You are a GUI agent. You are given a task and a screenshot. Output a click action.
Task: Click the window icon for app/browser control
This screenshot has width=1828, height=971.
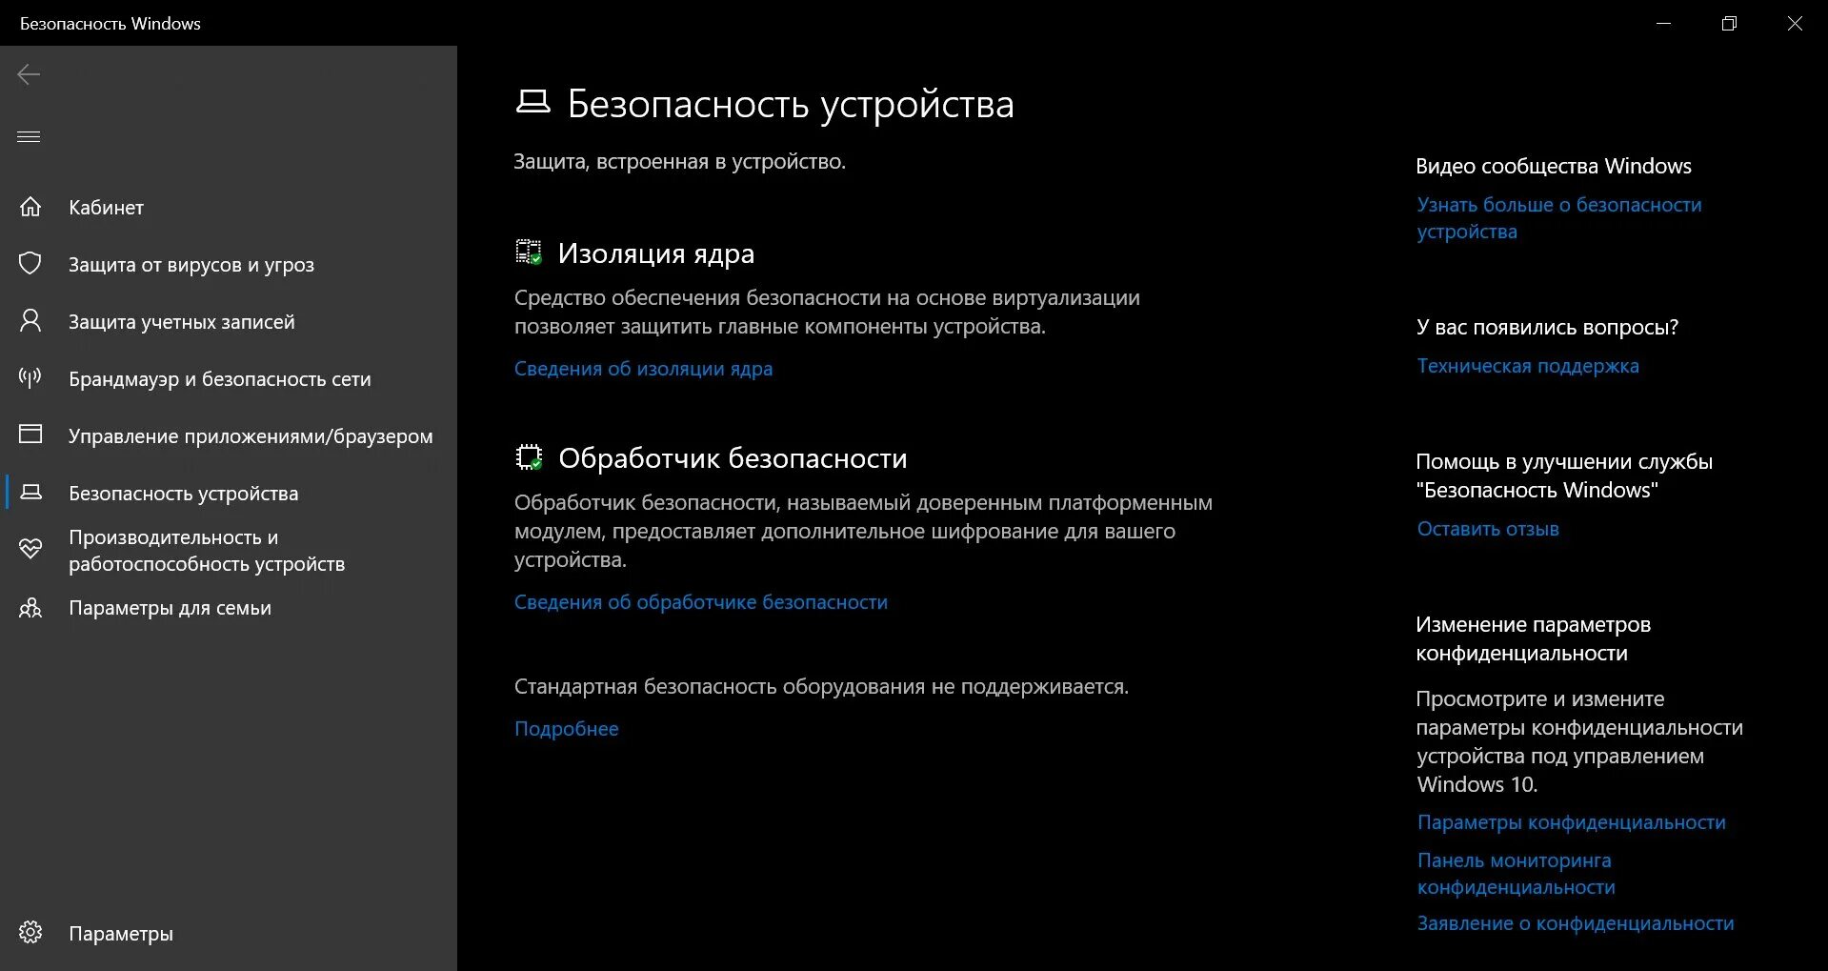click(x=30, y=435)
